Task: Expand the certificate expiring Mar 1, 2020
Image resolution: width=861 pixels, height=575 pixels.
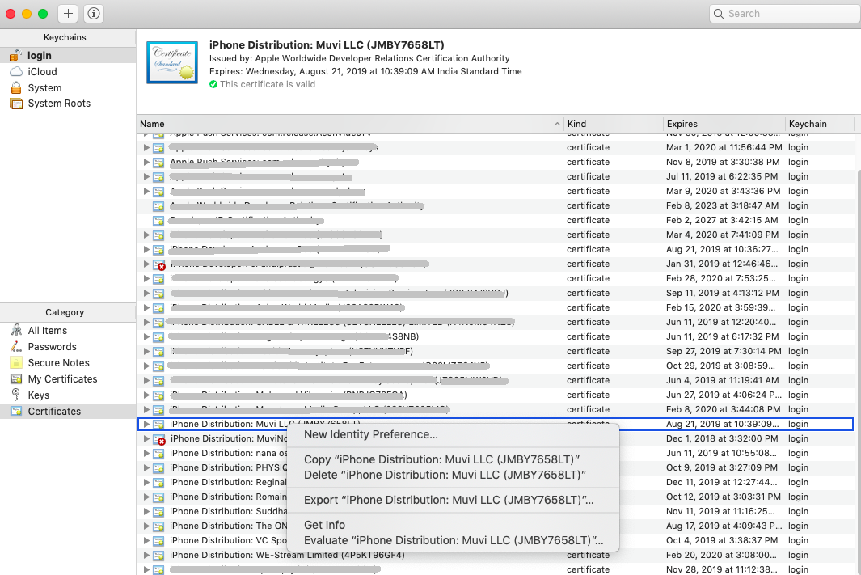Action: (x=146, y=148)
